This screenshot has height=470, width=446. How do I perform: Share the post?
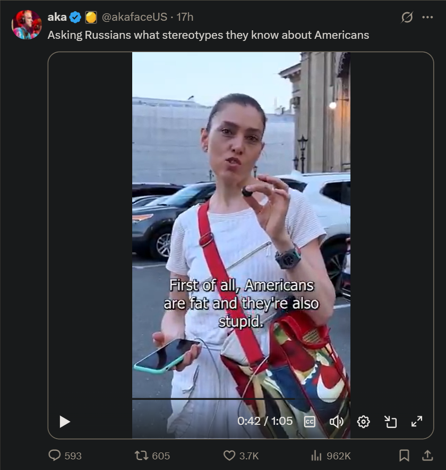pyautogui.click(x=427, y=456)
